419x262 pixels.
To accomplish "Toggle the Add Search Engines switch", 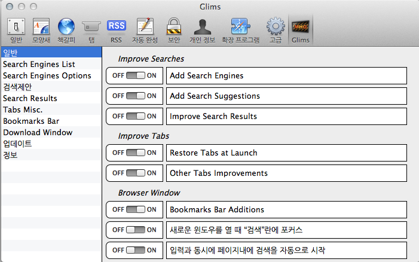I will tap(136, 75).
